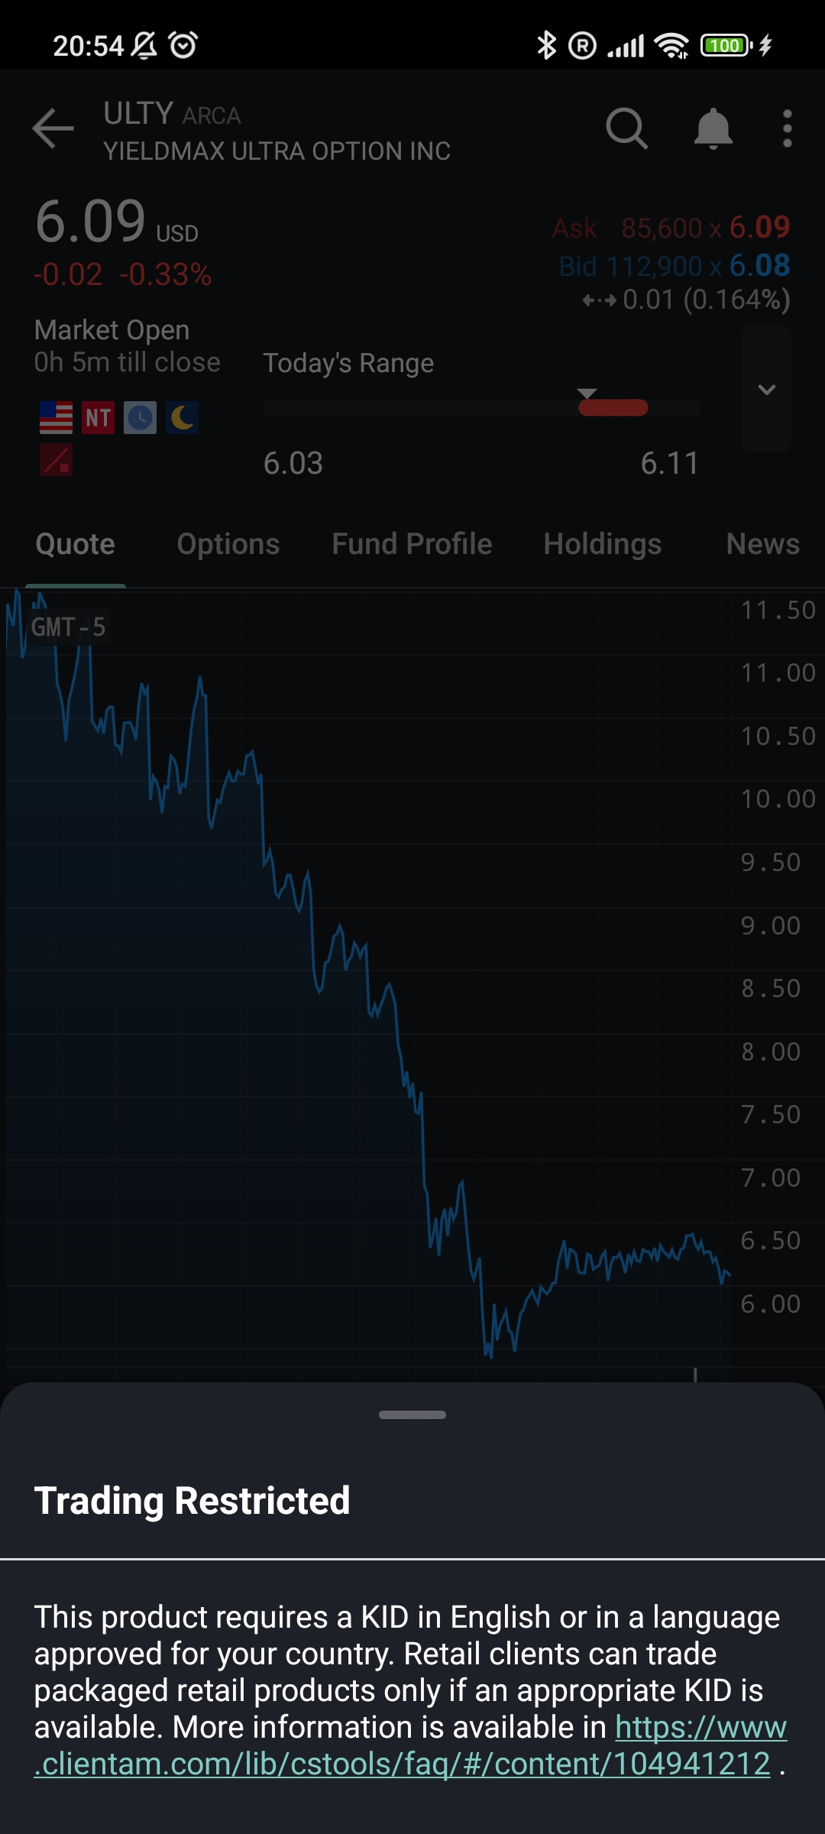825x1834 pixels.
Task: Tap the range high value 6.11
Action: pyautogui.click(x=669, y=463)
